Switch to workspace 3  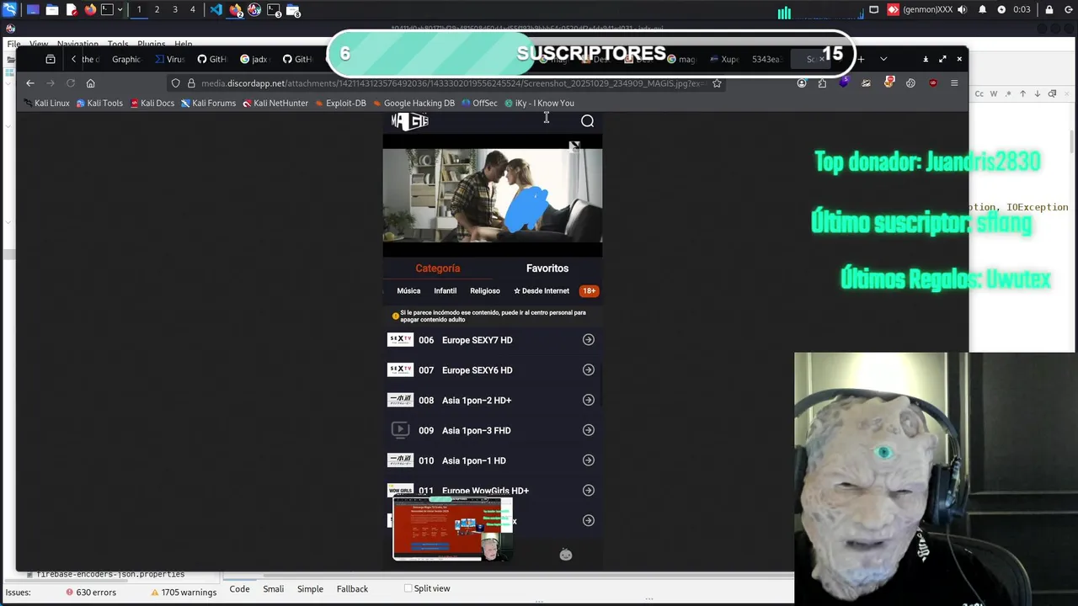coord(175,10)
